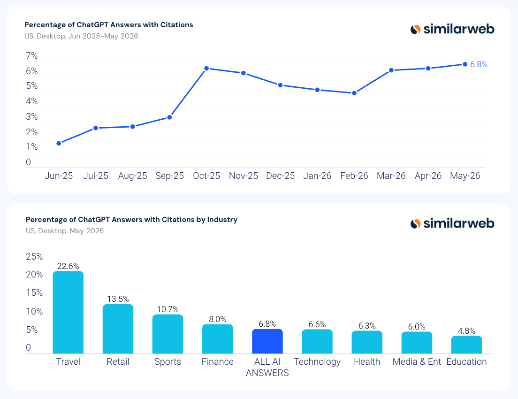The image size is (518, 399).
Task: Select the Feb-26 data point on the line
Action: click(354, 93)
